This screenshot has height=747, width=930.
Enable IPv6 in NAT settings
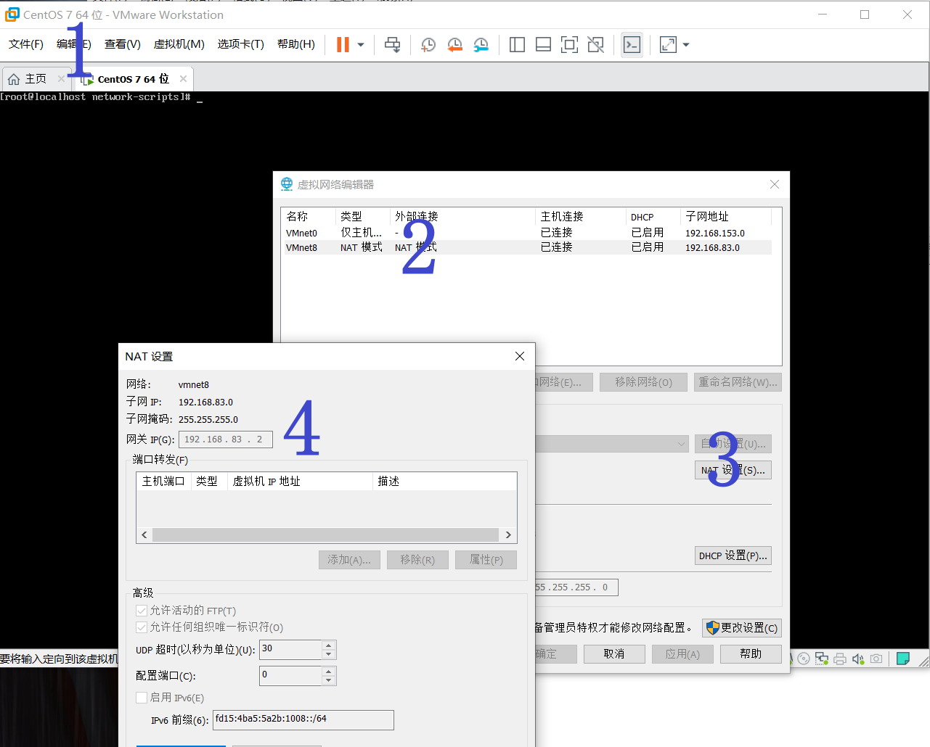(142, 697)
